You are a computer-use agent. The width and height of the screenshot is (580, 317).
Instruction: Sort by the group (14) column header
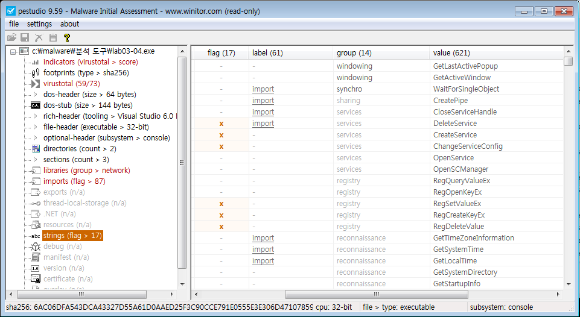(x=381, y=53)
